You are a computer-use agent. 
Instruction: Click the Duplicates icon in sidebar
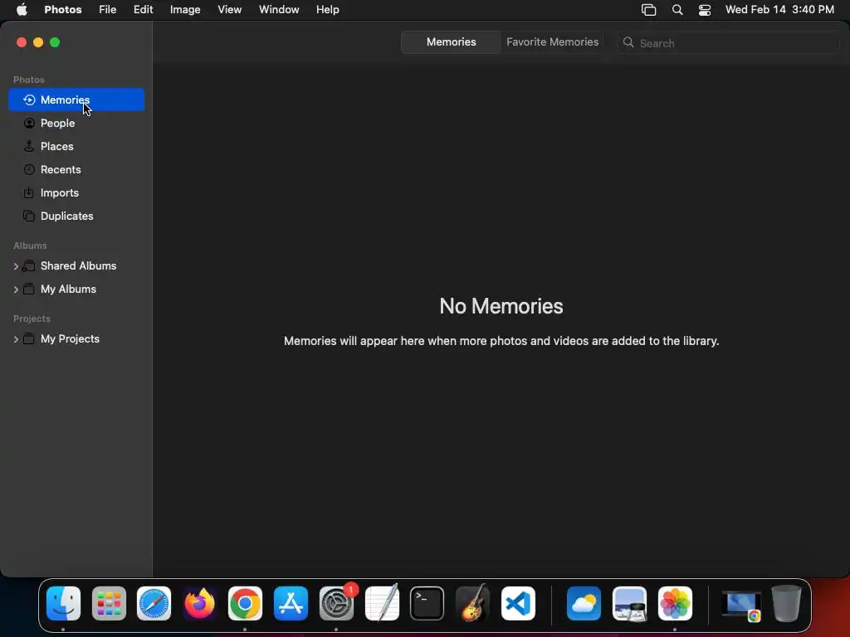click(x=29, y=216)
